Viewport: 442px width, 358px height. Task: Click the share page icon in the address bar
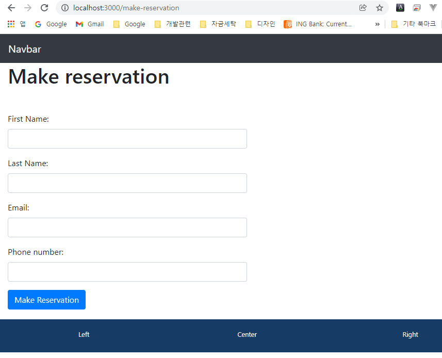(363, 8)
